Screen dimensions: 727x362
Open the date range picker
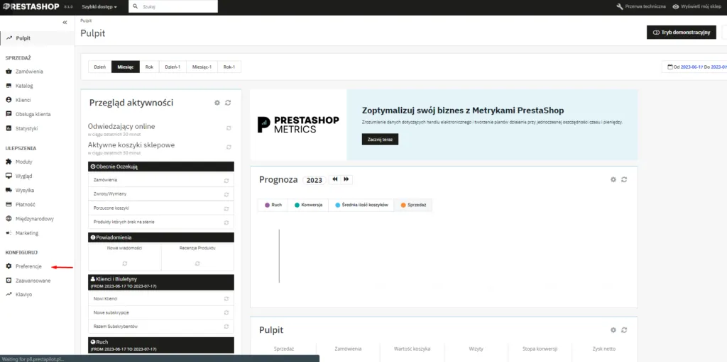click(x=694, y=67)
